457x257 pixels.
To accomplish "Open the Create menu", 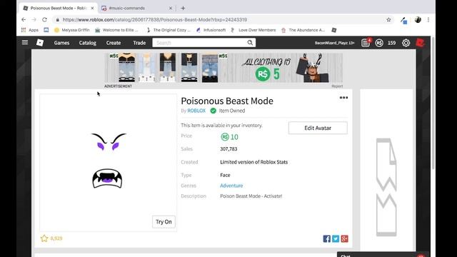I will (114, 43).
